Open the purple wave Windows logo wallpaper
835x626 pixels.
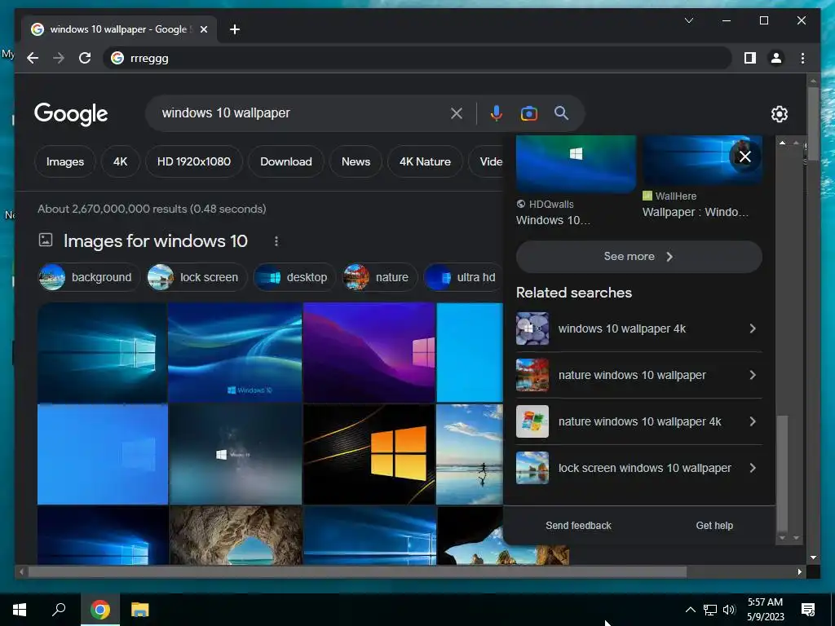point(369,352)
